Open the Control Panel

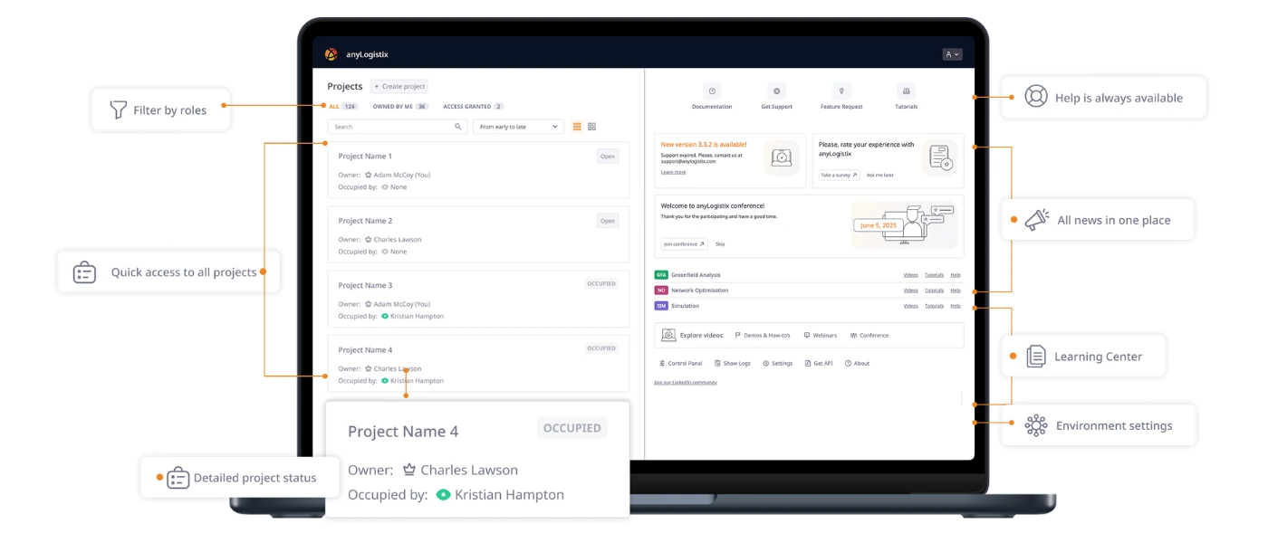[680, 364]
